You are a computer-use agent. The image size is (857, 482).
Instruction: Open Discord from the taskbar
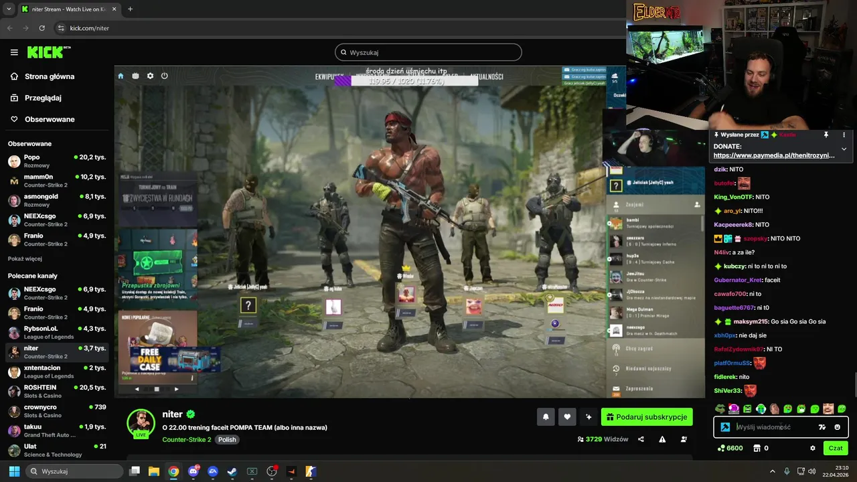click(x=193, y=471)
